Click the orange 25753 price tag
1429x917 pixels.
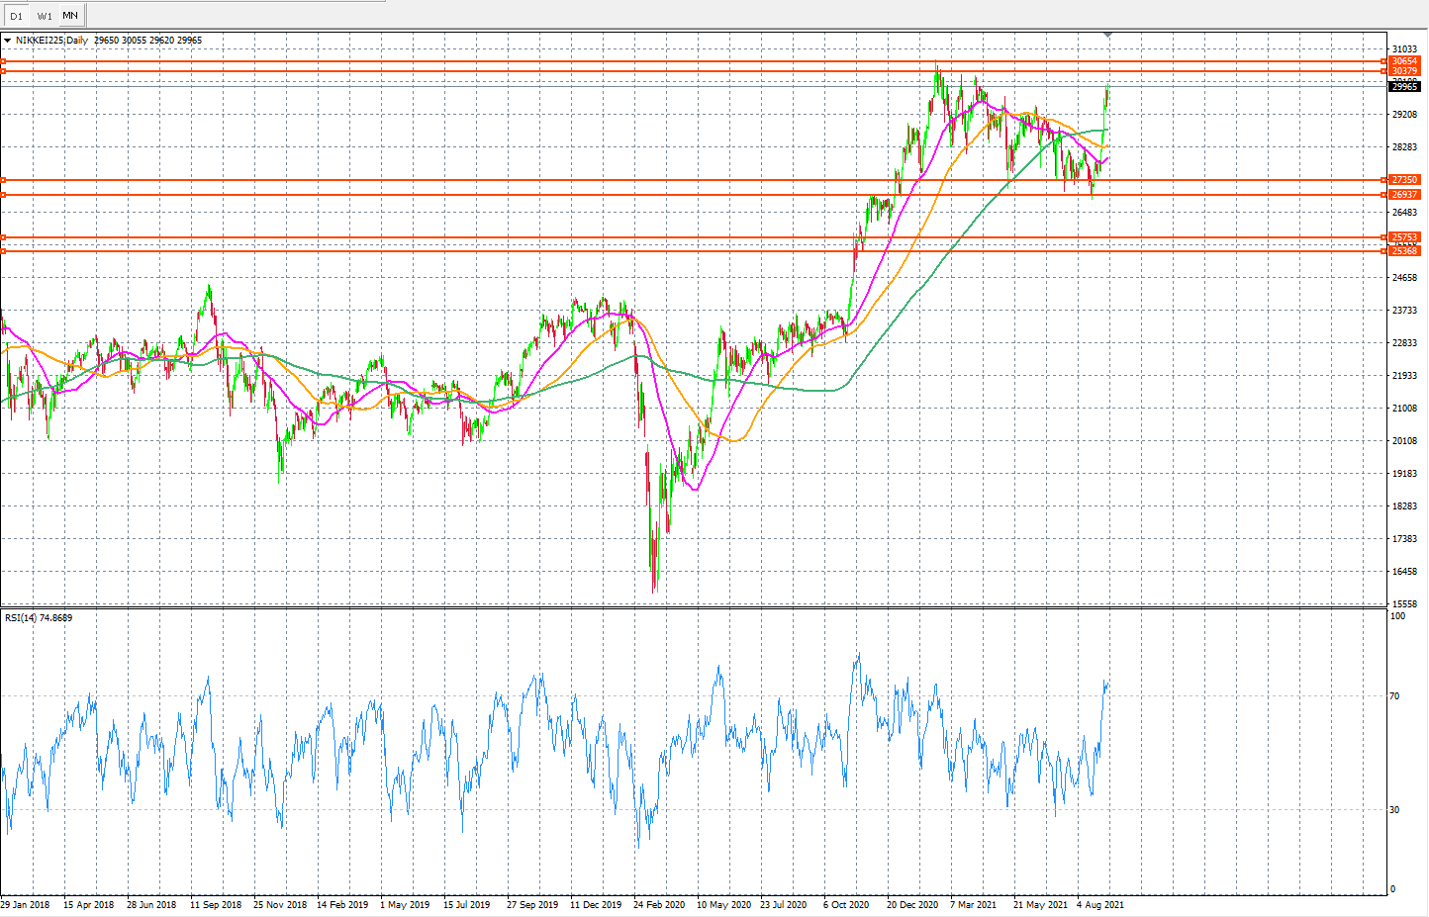pos(1404,237)
